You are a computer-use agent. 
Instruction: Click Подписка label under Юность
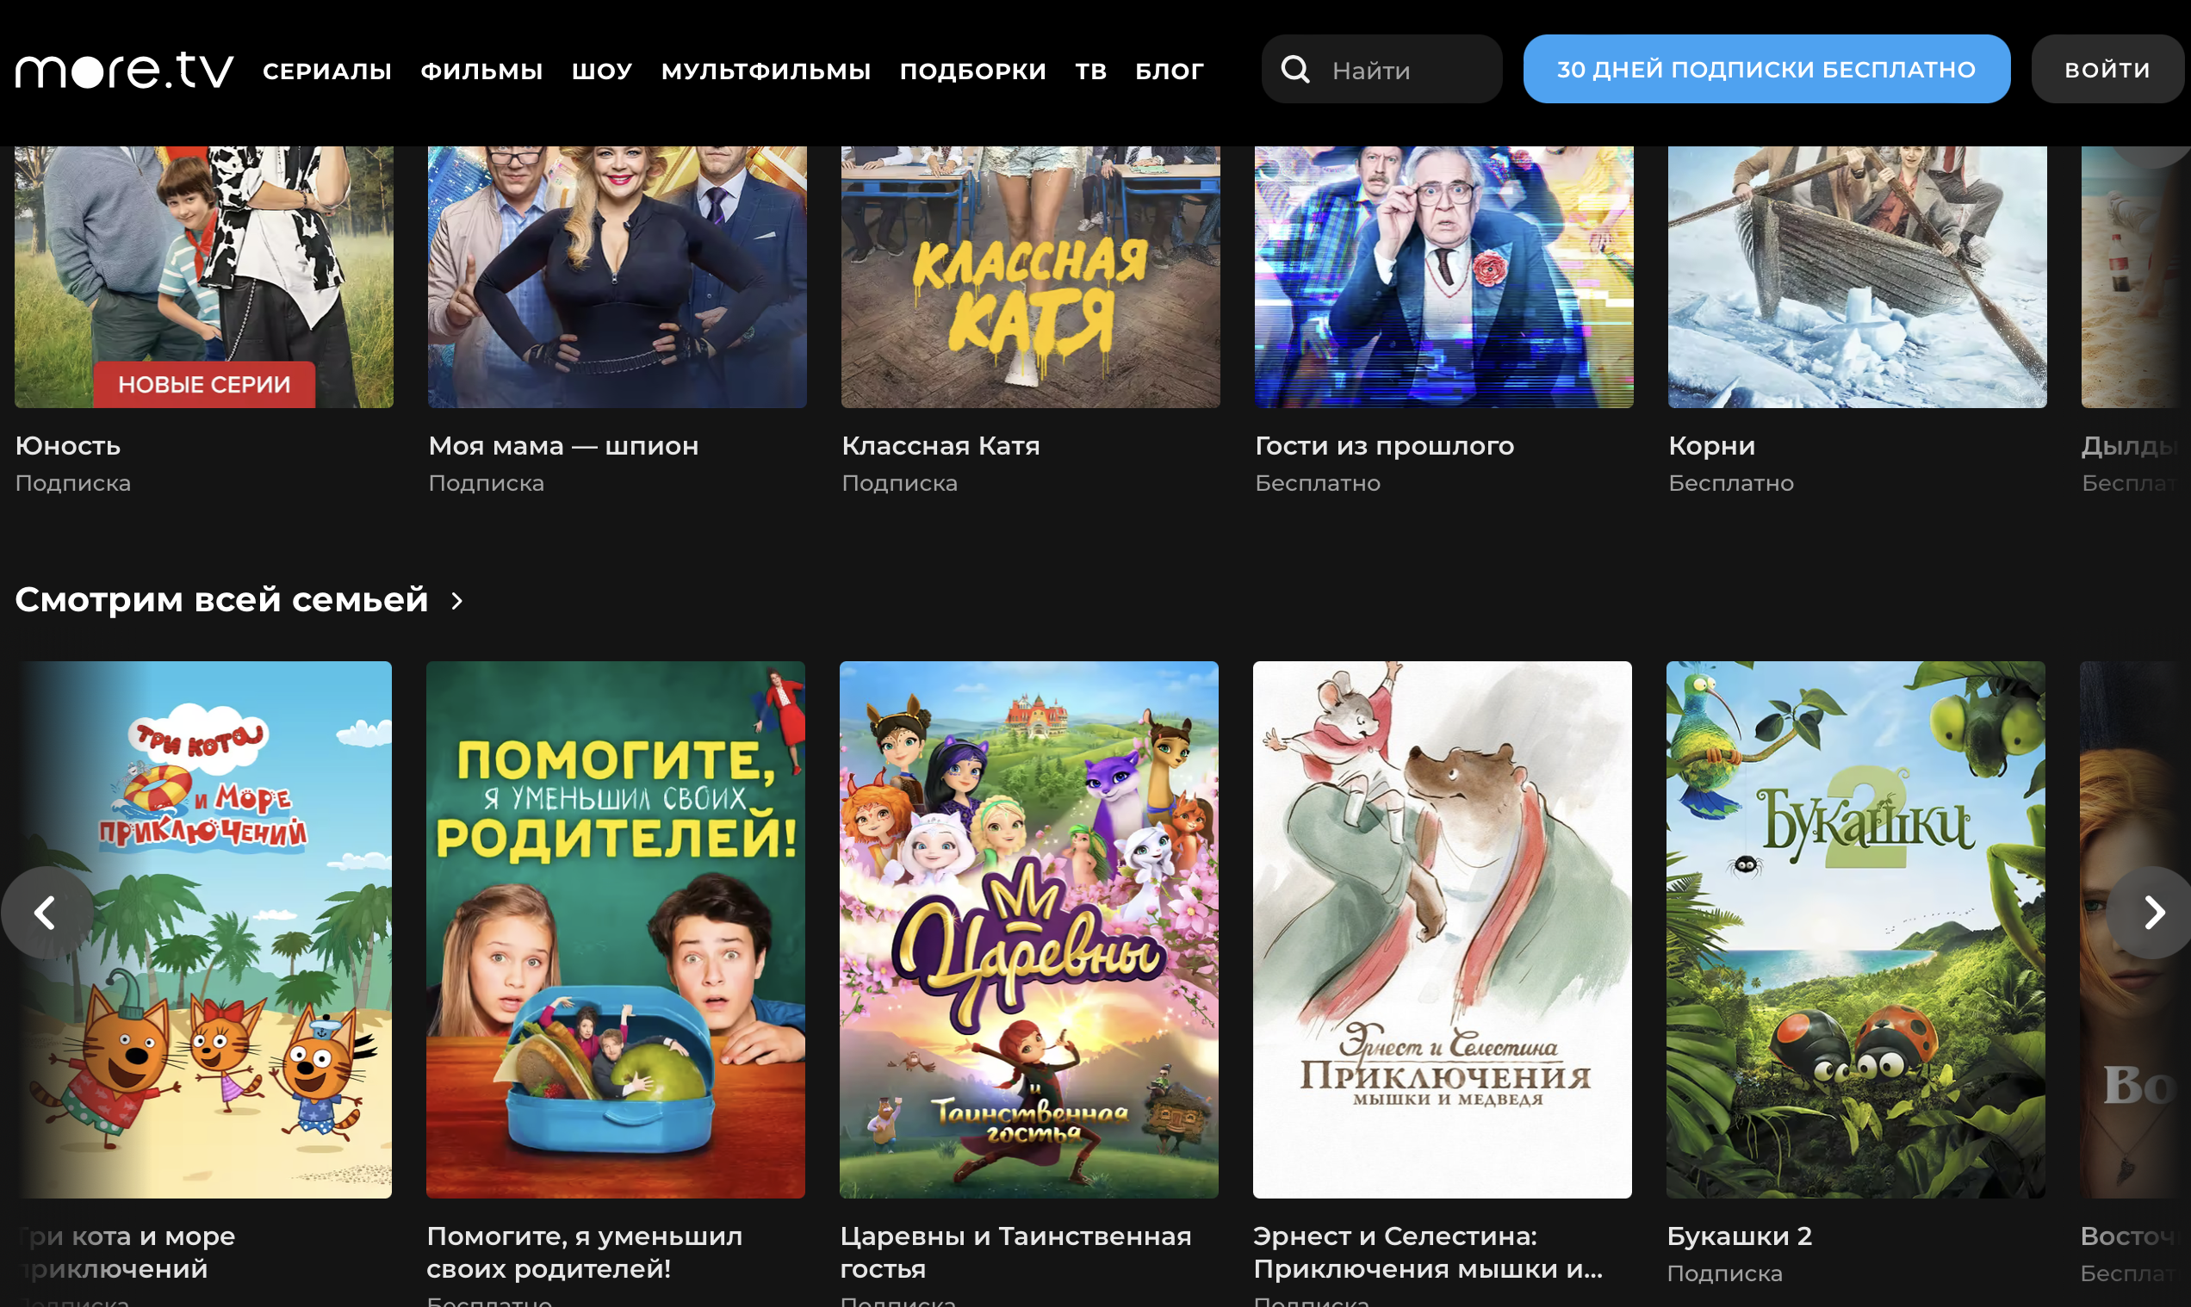pos(73,483)
